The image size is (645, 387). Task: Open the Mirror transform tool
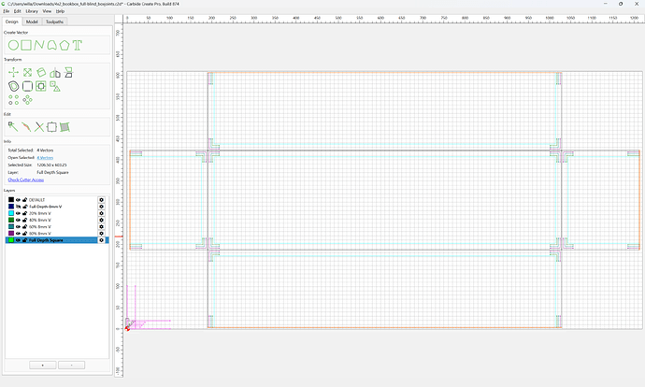pyautogui.click(x=55, y=73)
